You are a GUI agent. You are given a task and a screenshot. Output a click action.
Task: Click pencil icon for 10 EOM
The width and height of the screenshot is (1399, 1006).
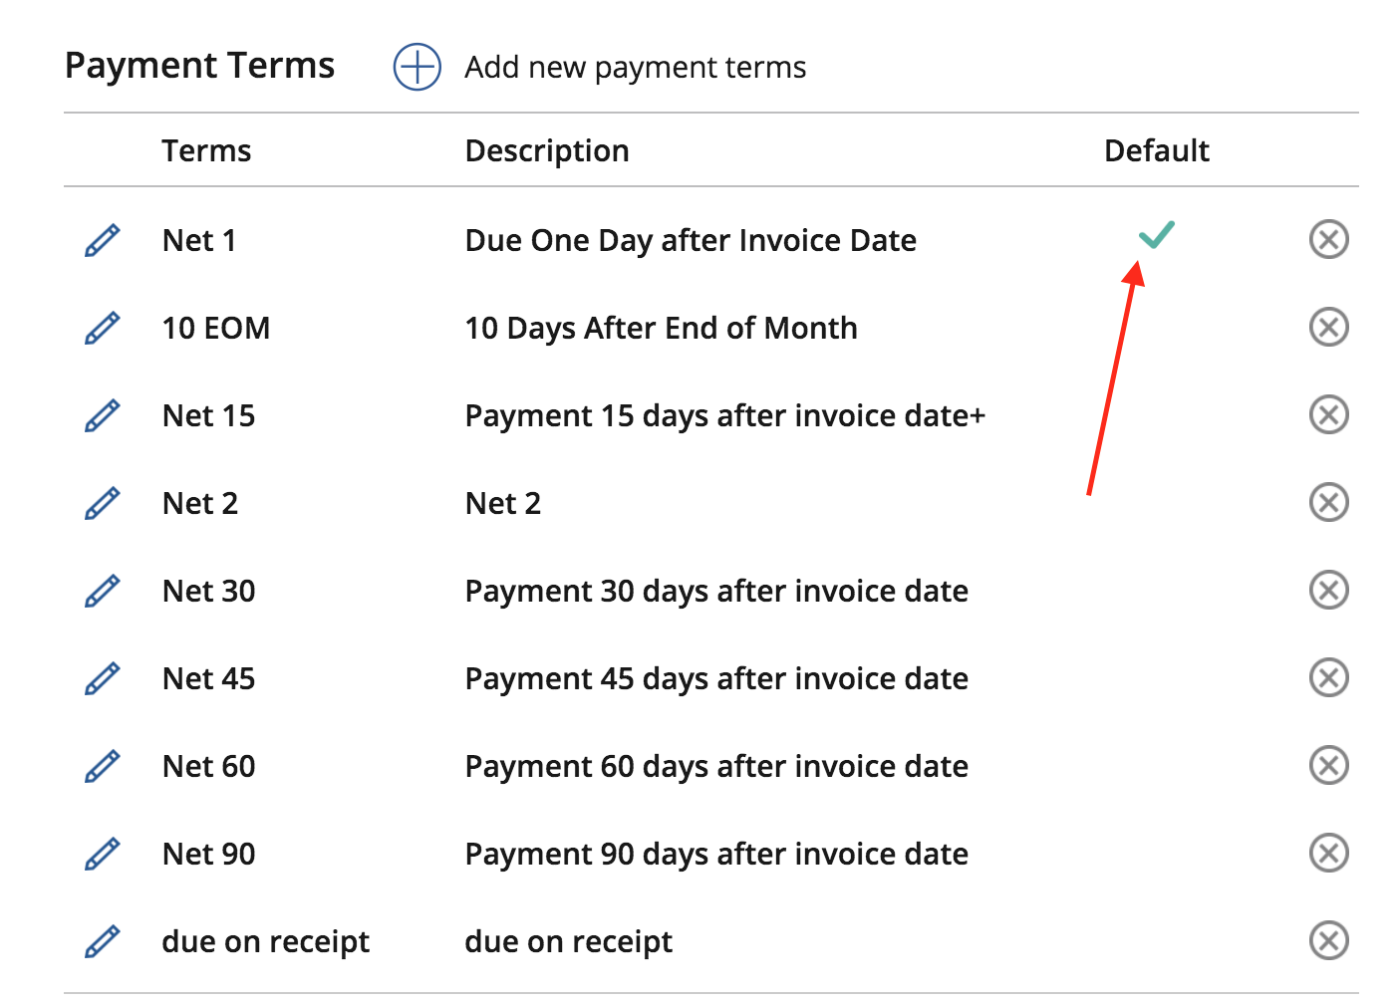[x=103, y=328]
